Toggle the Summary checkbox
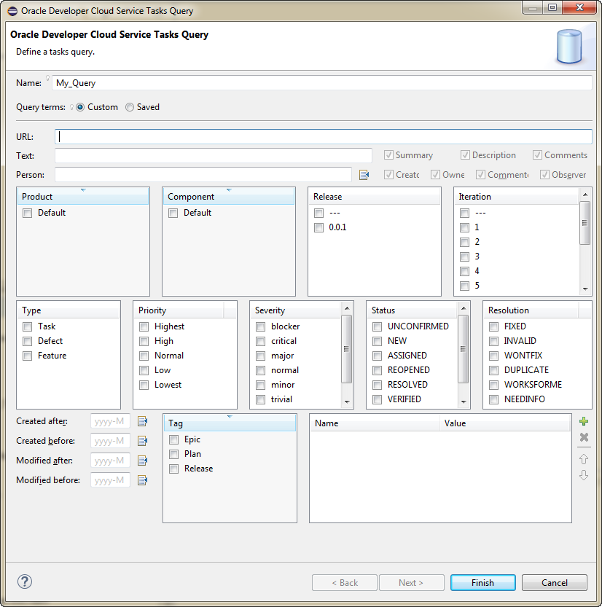This screenshot has height=607, width=602. point(388,155)
